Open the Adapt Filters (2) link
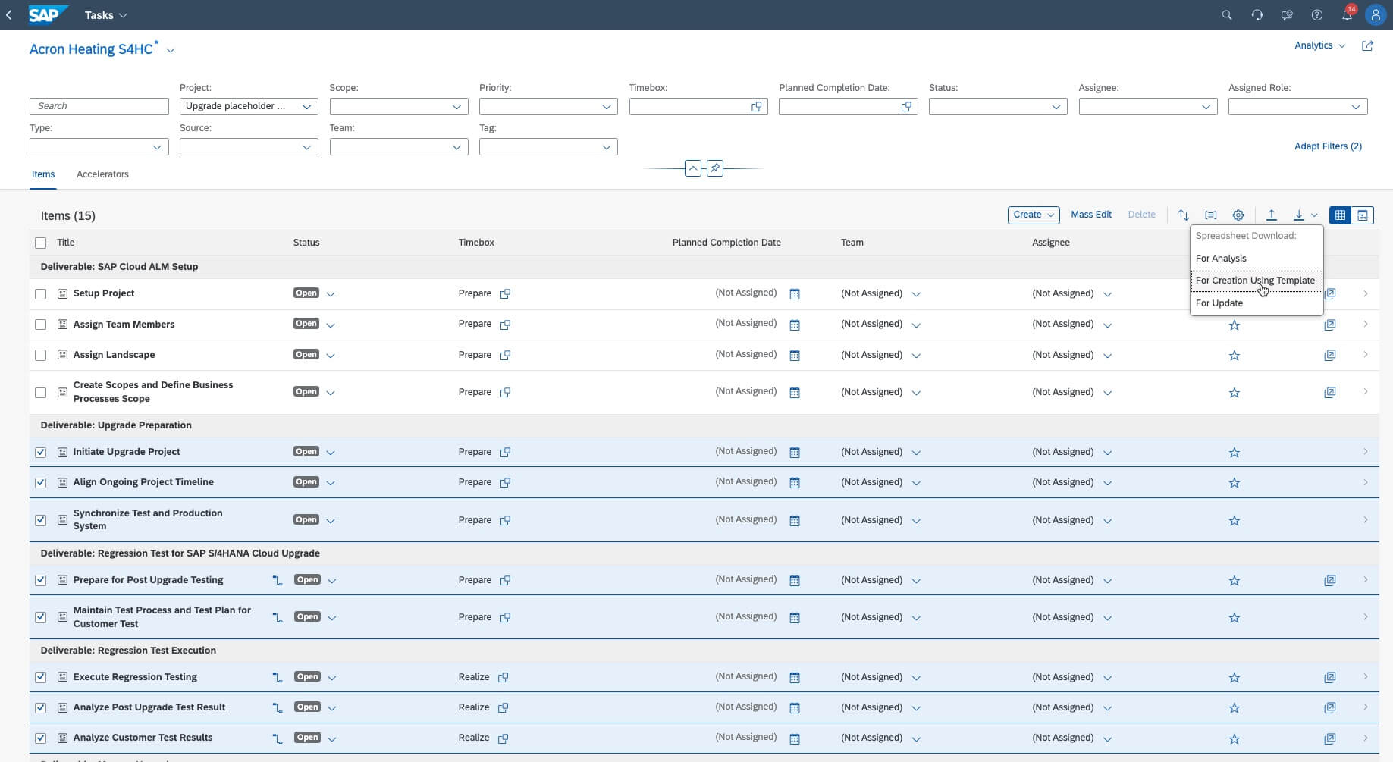 1327,146
